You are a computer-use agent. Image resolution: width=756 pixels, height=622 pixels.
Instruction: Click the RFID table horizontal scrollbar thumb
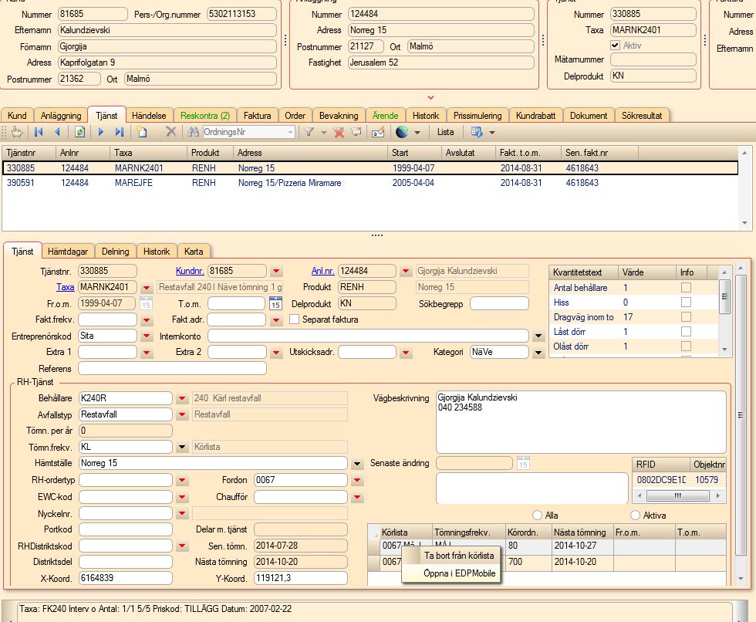[x=677, y=495]
